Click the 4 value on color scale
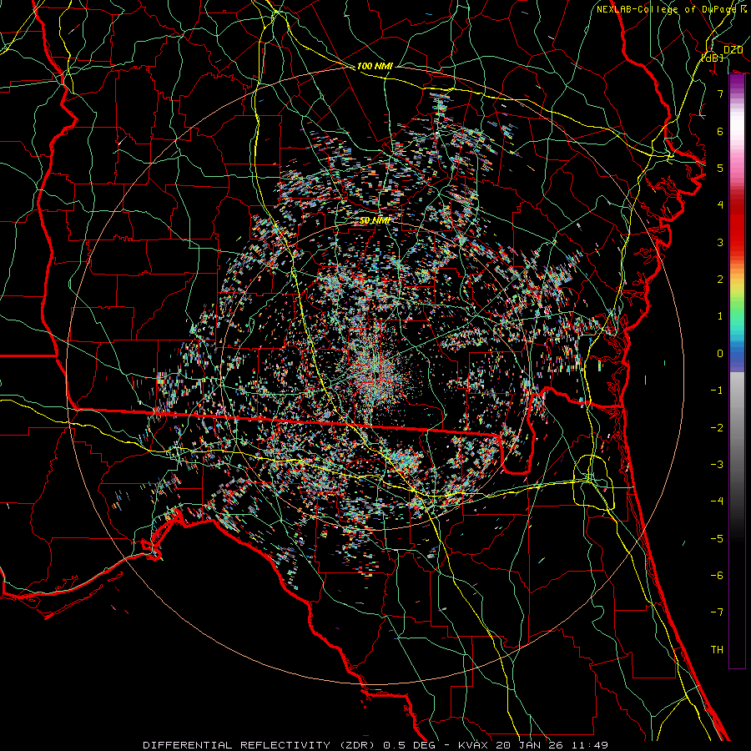The height and width of the screenshot is (751, 751). (720, 205)
